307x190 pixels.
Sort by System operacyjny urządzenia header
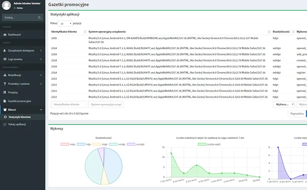(x=107, y=32)
